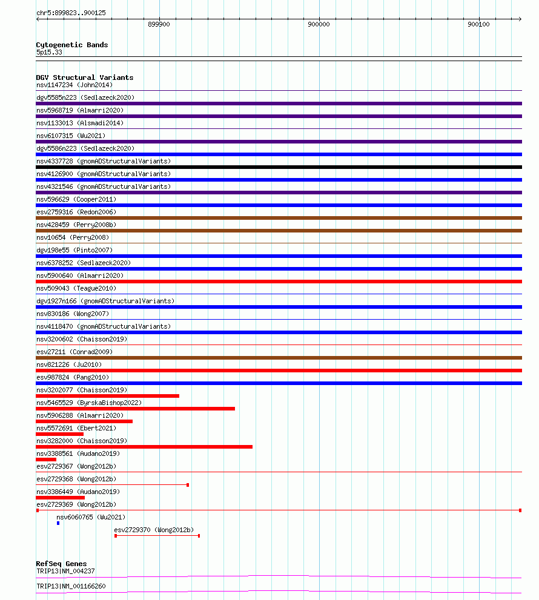Select nsv428459 (Perry2008b) label
The image size is (539, 600).
point(76,225)
